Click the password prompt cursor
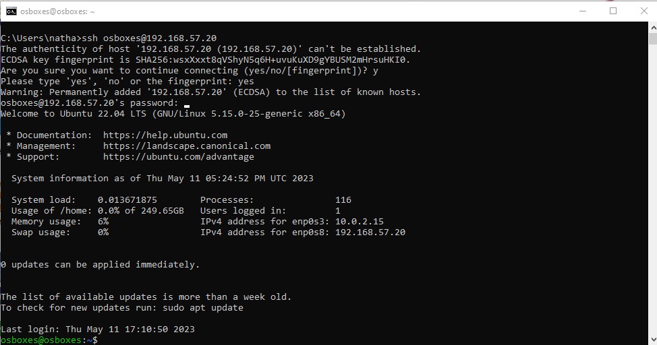The image size is (657, 345). [x=187, y=106]
